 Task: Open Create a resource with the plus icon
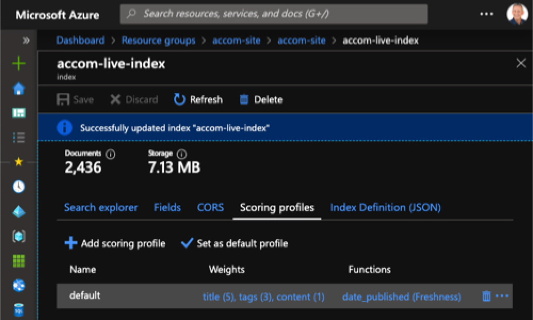(18, 63)
